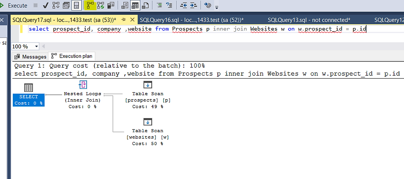Click 'Cost: 50 %' under websites scan
Image resolution: width=404 pixels, height=179 pixels.
tap(148, 144)
